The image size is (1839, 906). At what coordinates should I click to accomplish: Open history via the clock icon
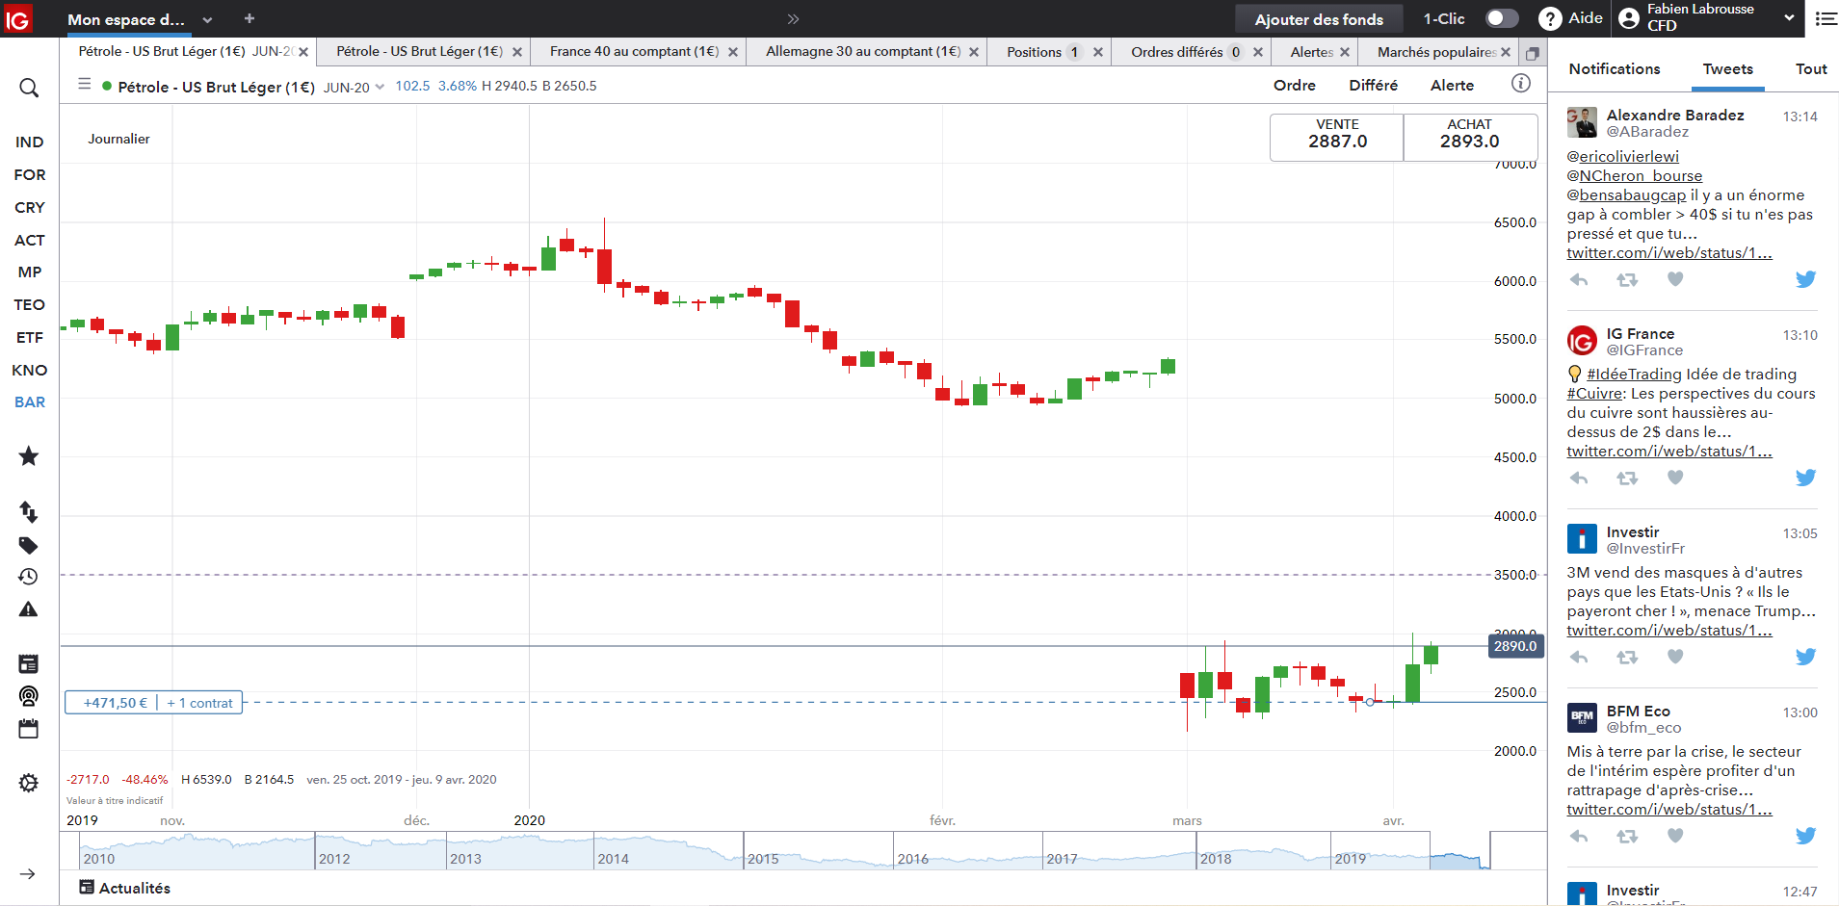(x=29, y=577)
